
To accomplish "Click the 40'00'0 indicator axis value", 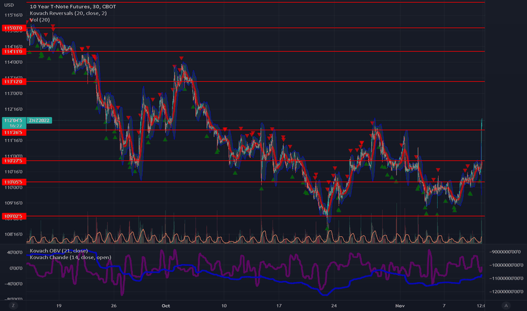I will [x=15, y=253].
